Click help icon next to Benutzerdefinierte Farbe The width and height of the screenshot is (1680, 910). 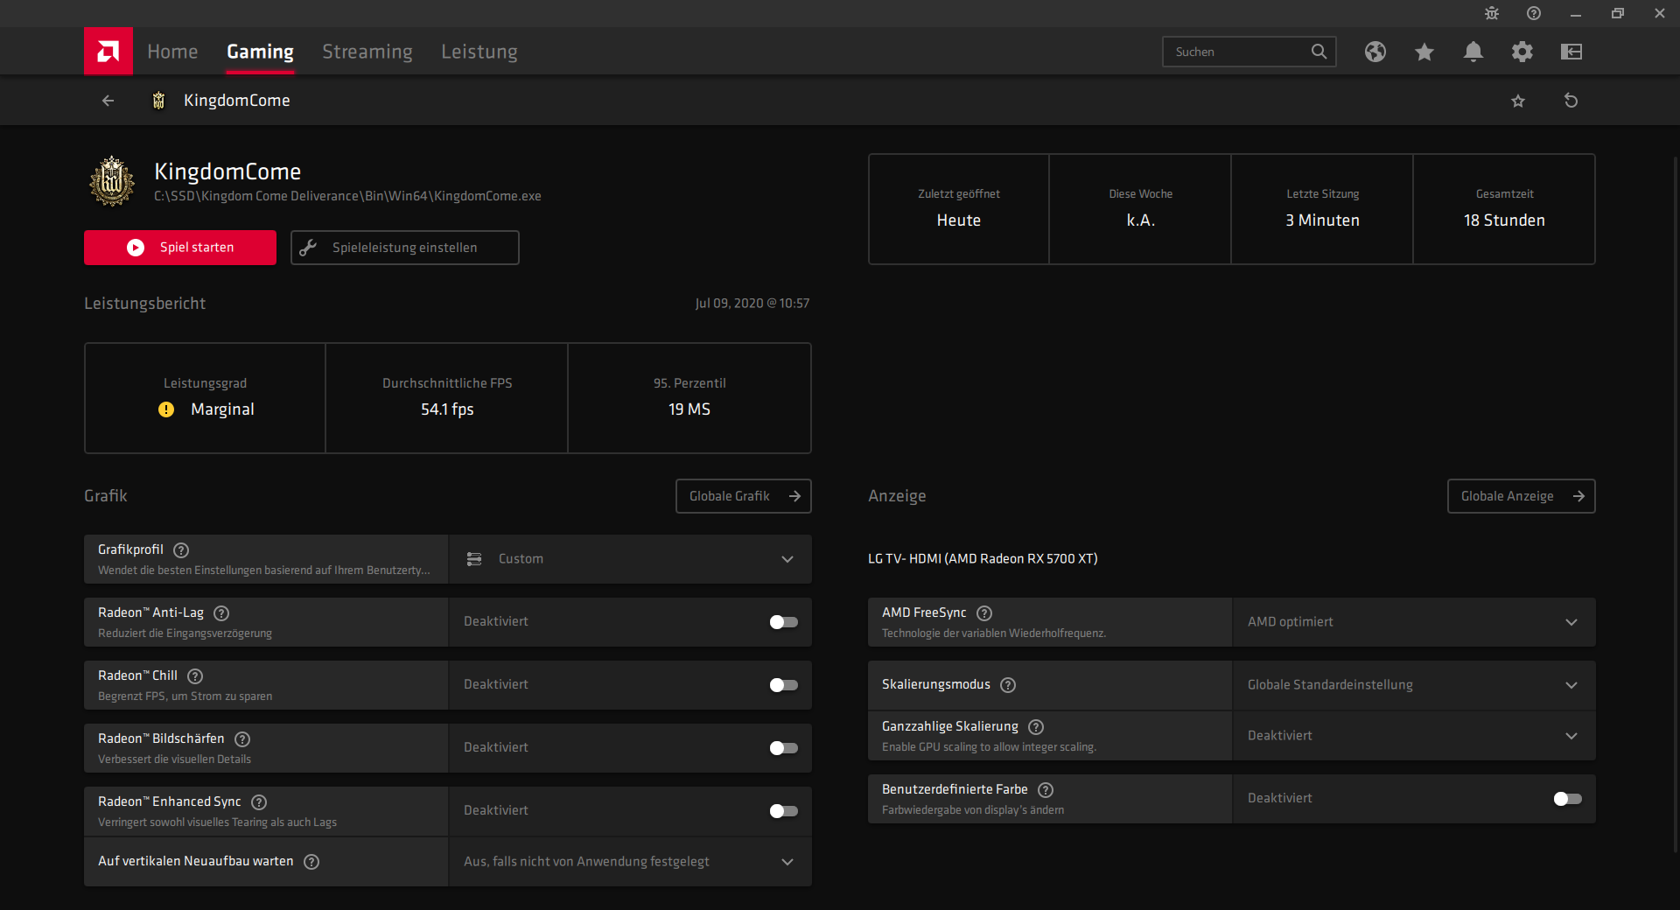coord(1046,790)
